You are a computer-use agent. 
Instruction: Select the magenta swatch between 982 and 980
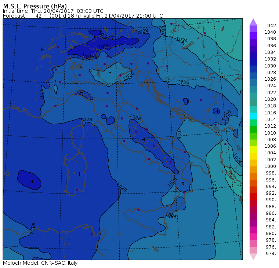click(x=253, y=230)
